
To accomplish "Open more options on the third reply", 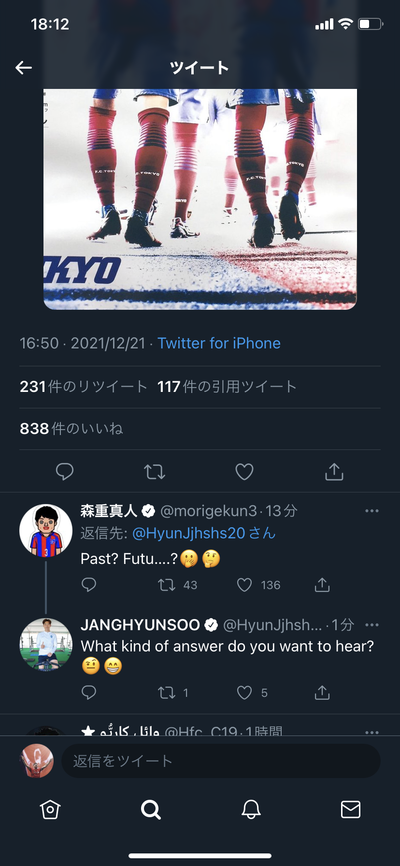I will 372,732.
